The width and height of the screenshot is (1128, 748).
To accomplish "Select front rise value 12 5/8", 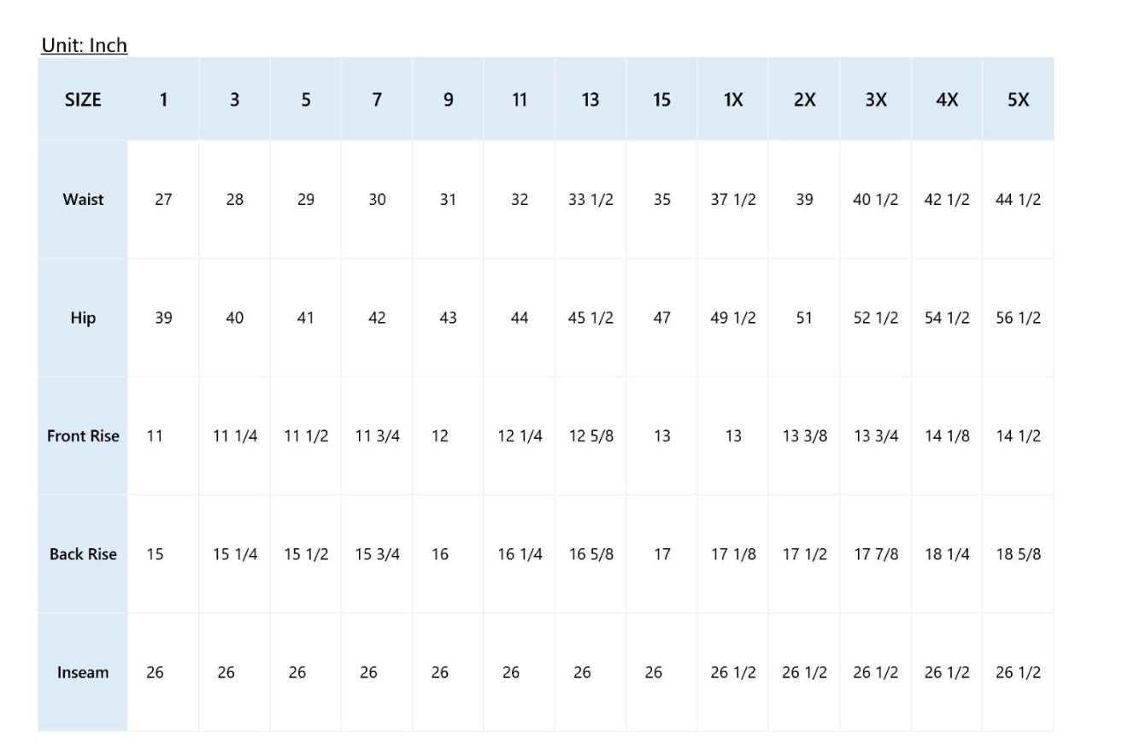I will tap(590, 436).
